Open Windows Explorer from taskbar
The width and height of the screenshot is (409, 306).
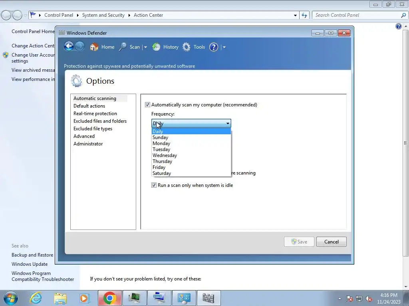(60, 298)
